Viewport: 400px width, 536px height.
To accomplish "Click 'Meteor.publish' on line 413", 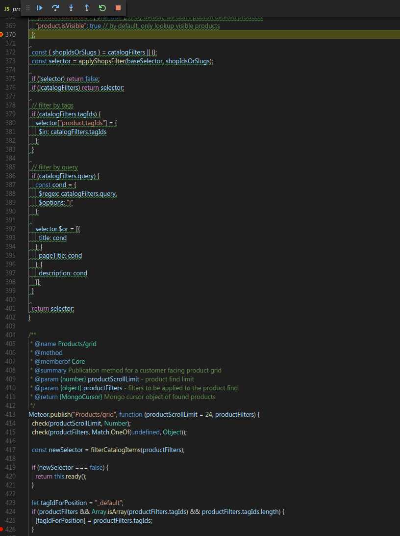I will (49, 415).
